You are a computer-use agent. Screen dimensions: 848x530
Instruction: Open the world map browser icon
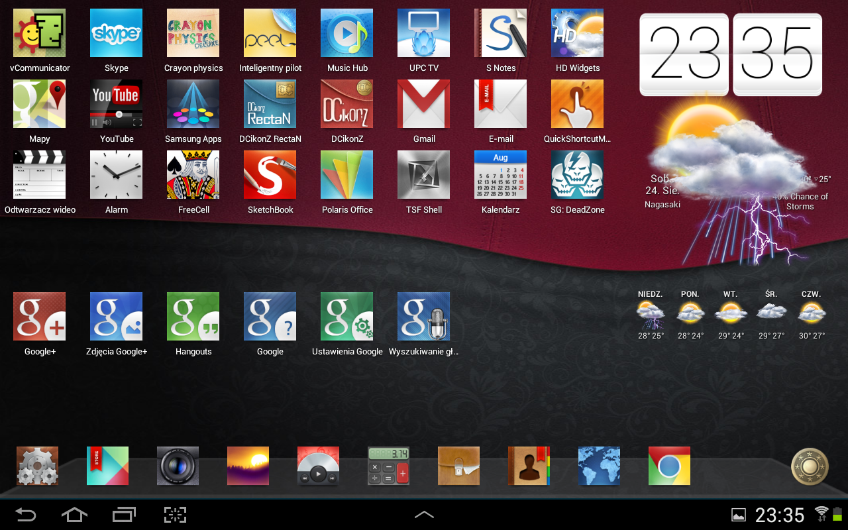599,466
